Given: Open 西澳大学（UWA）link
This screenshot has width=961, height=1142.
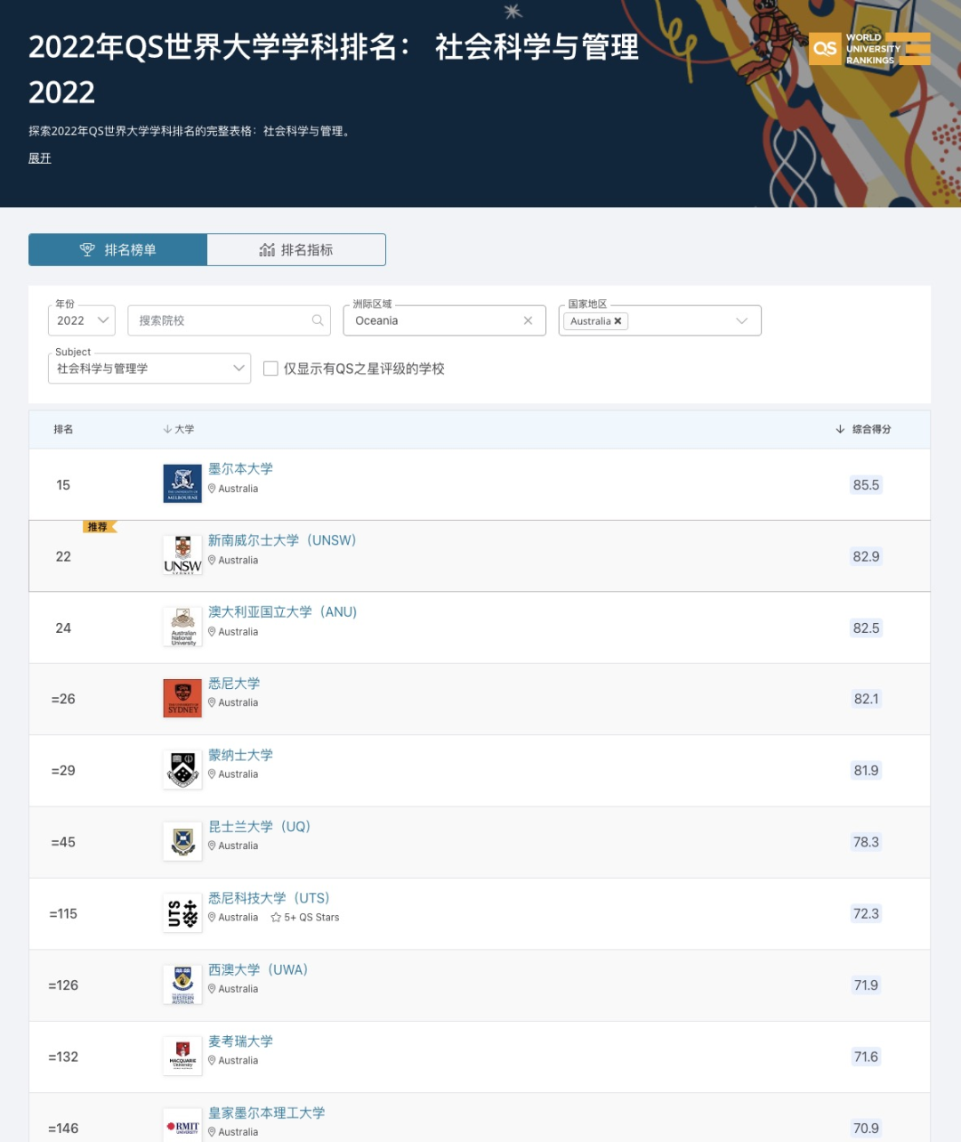Looking at the screenshot, I should (x=258, y=970).
